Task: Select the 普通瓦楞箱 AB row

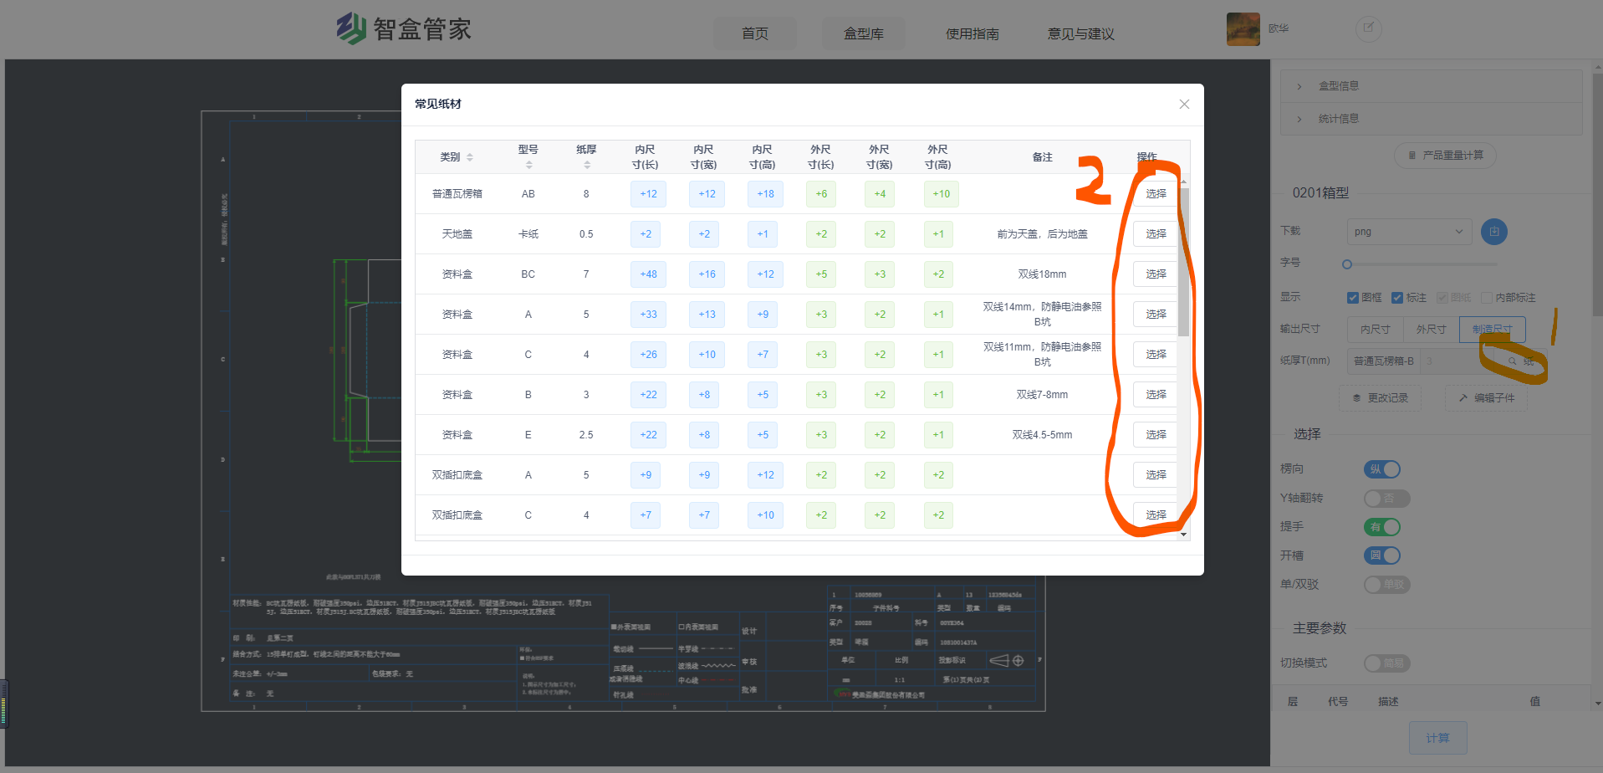Action: click(x=1156, y=193)
